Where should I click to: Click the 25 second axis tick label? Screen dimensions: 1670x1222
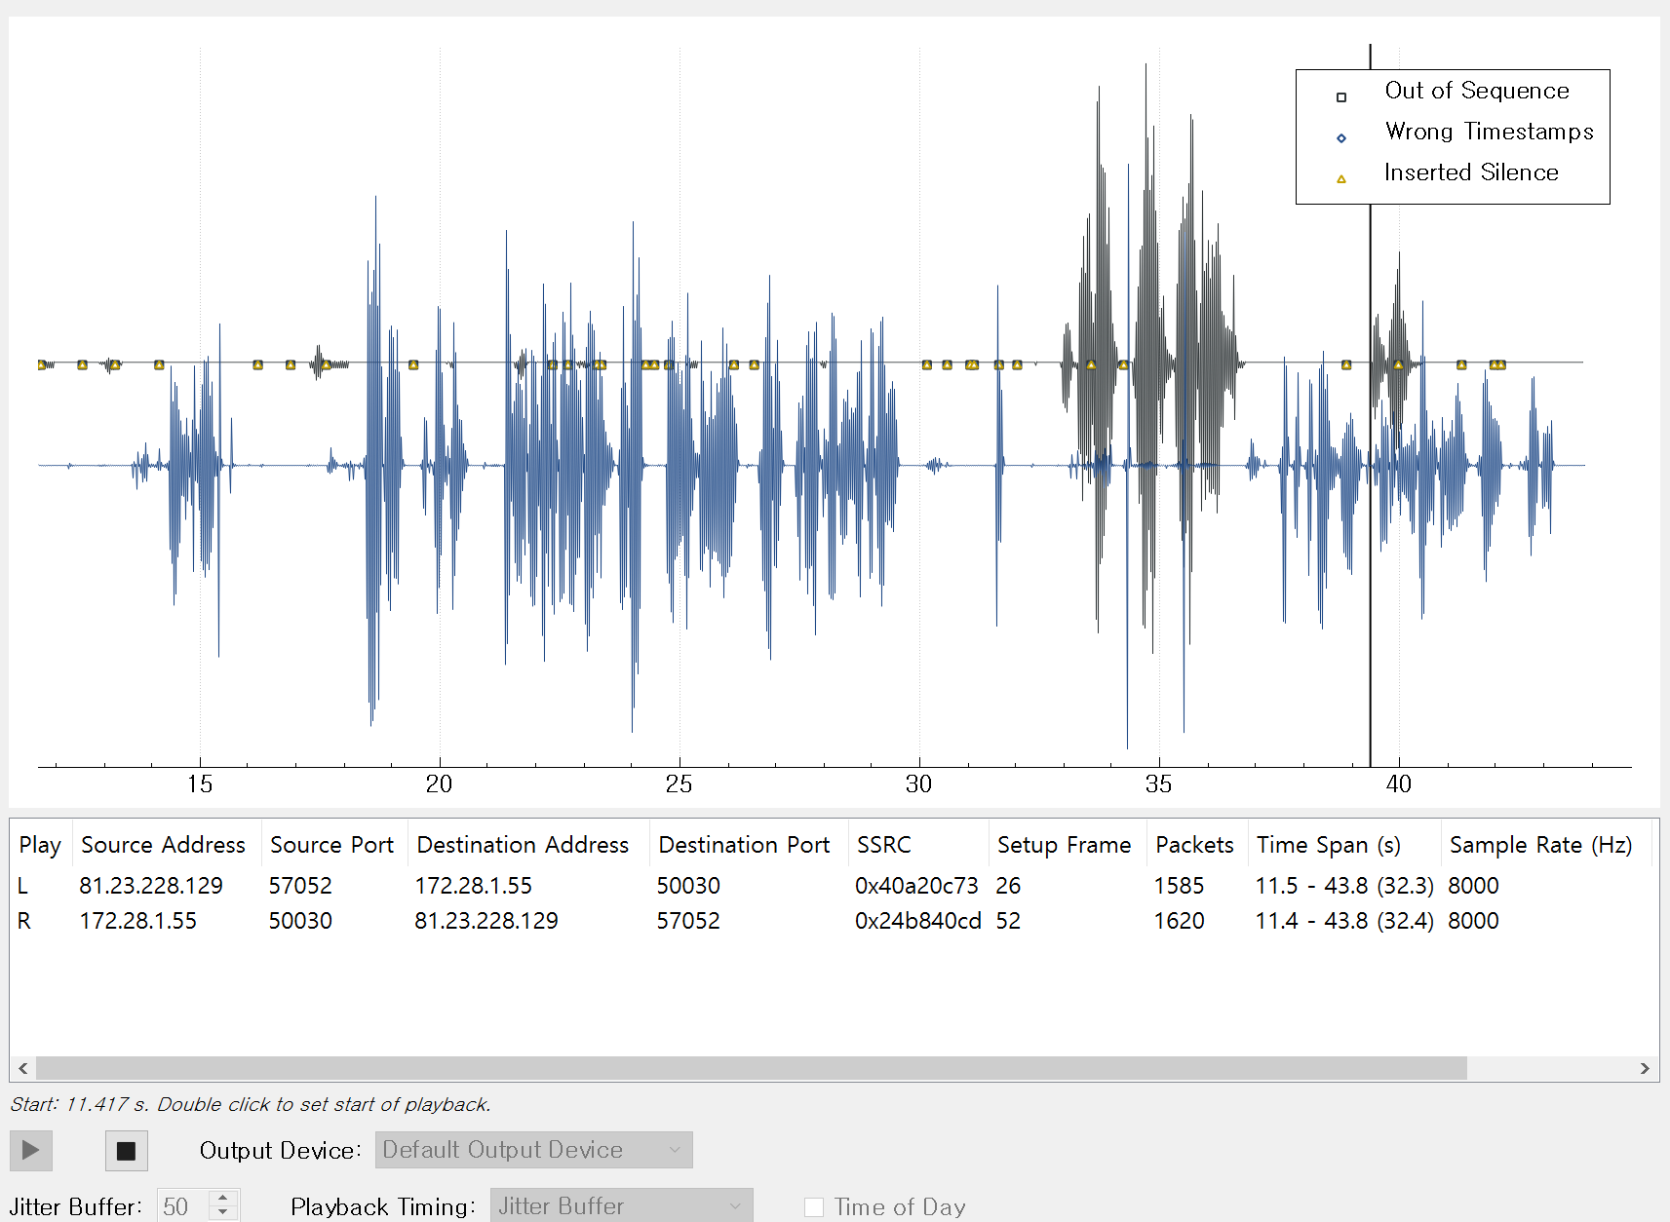679,784
